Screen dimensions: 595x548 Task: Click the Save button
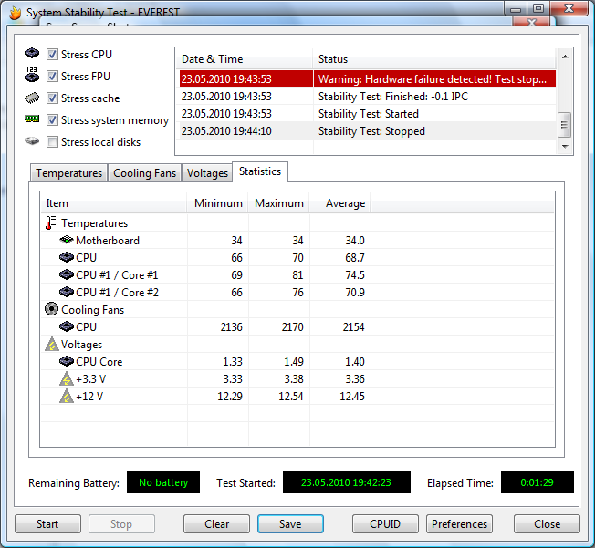[290, 523]
